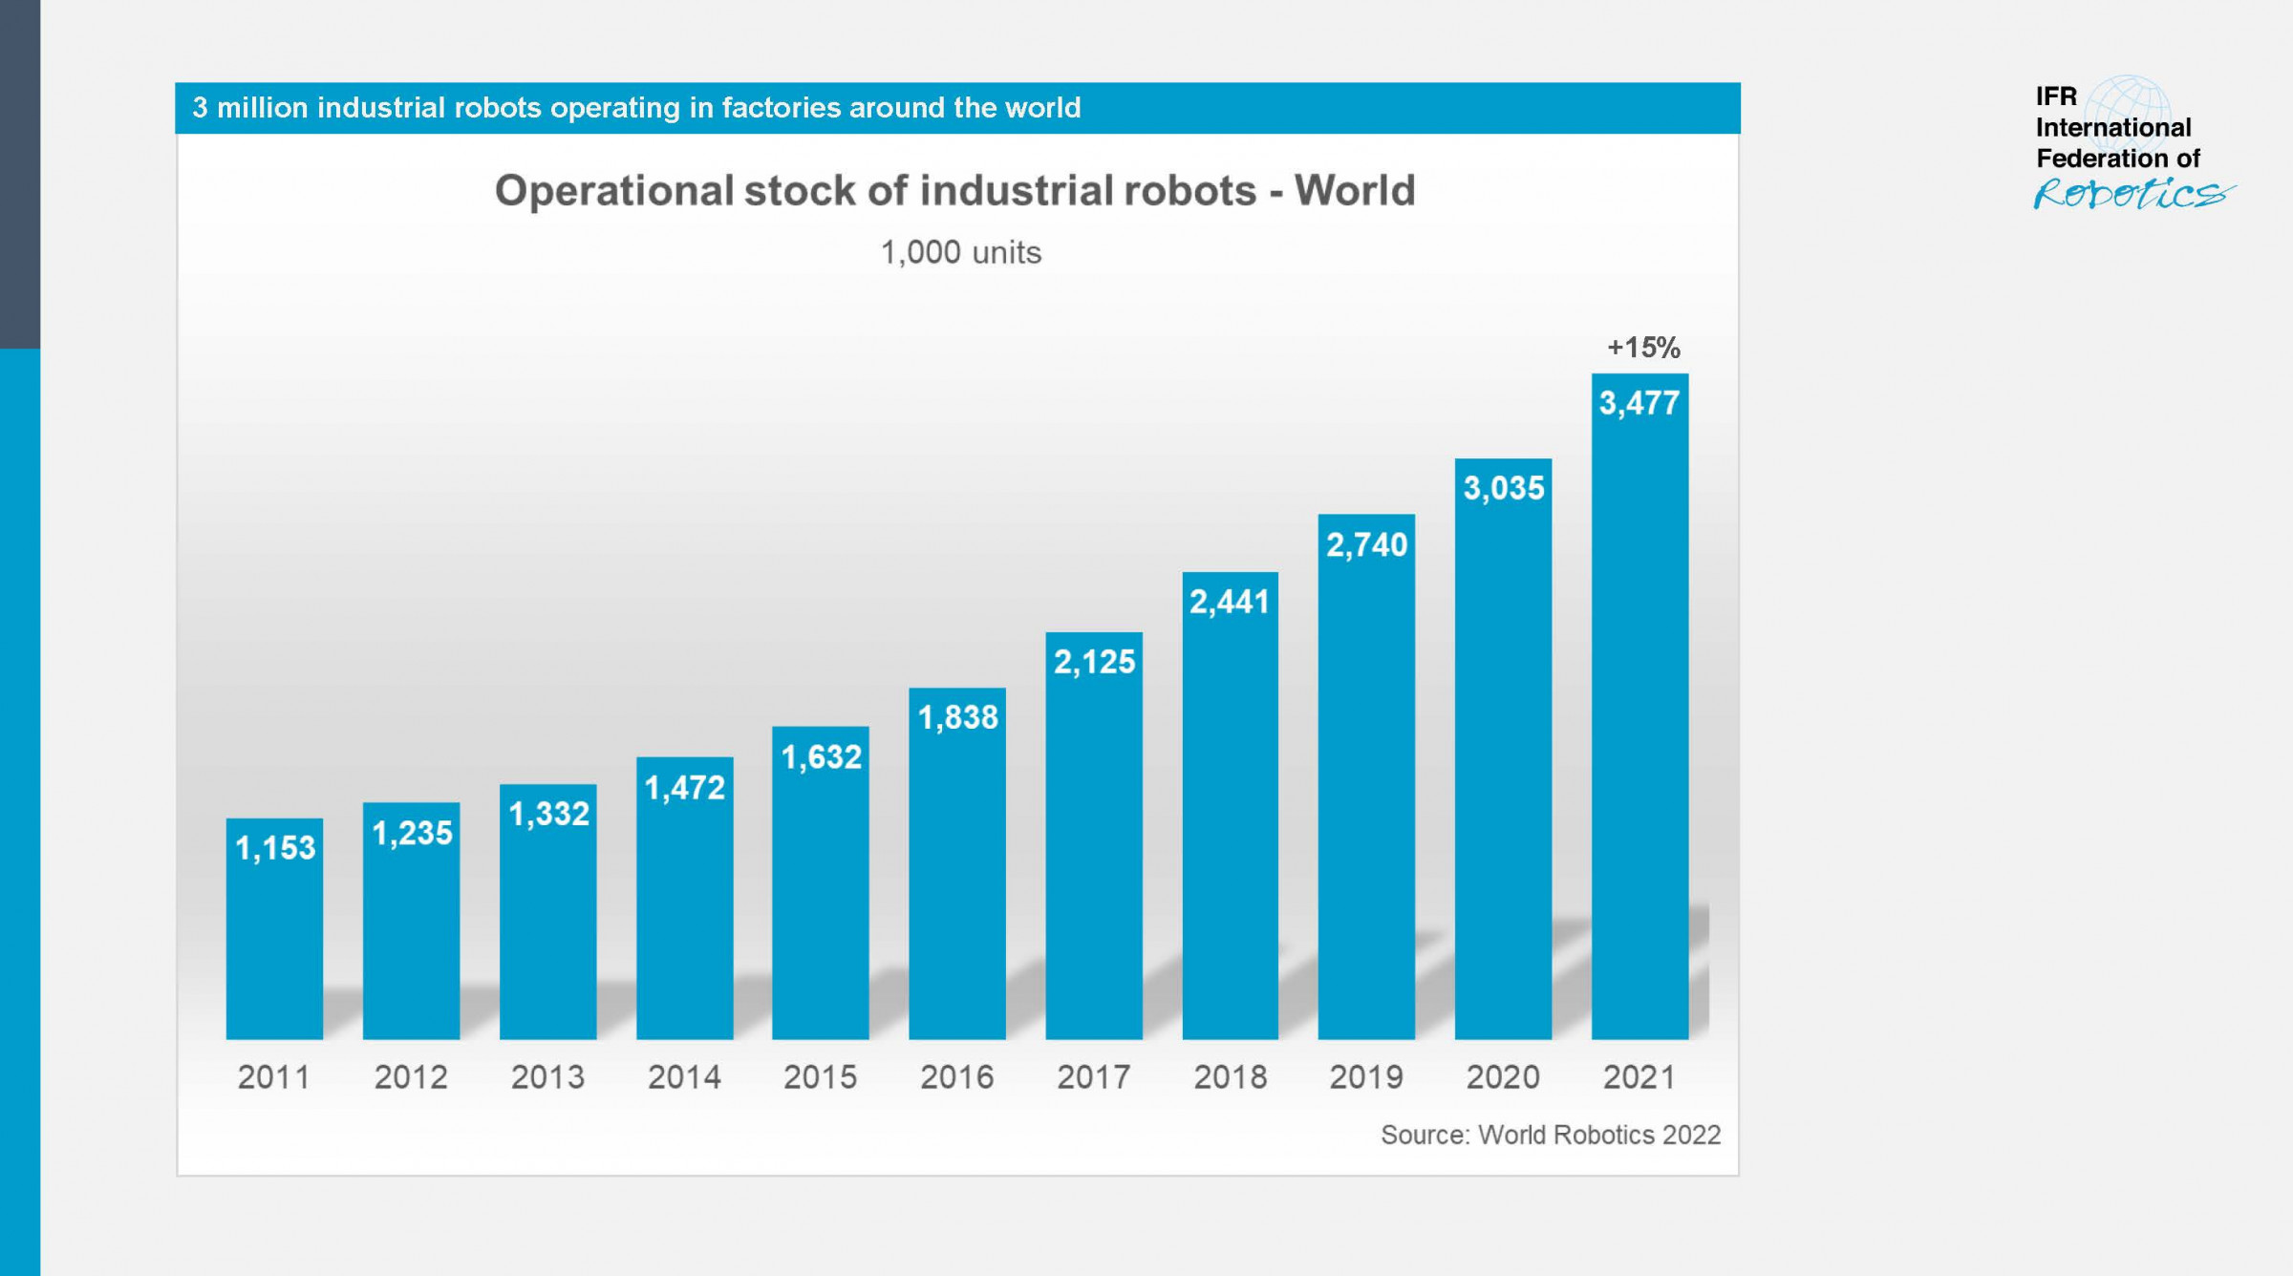Select the 2017 bar showing 2,125
The height and width of the screenshot is (1276, 2293).
[1094, 836]
